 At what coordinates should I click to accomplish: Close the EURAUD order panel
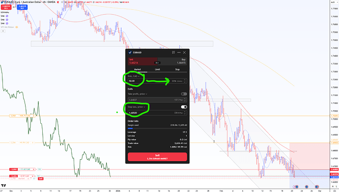pyautogui.click(x=184, y=52)
